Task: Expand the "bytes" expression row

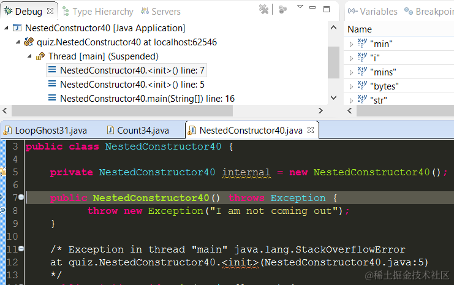Action: pos(351,86)
